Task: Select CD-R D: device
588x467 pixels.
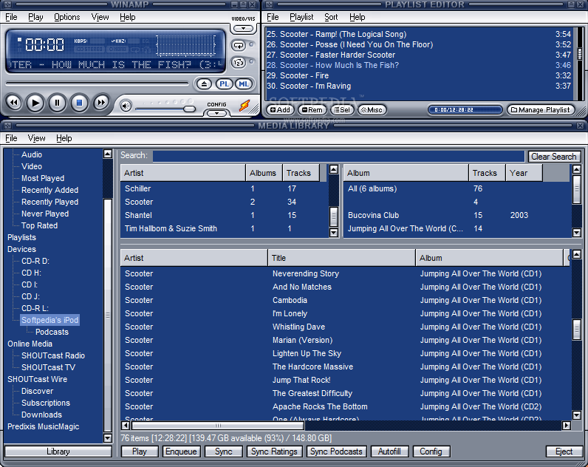Action: click(35, 261)
